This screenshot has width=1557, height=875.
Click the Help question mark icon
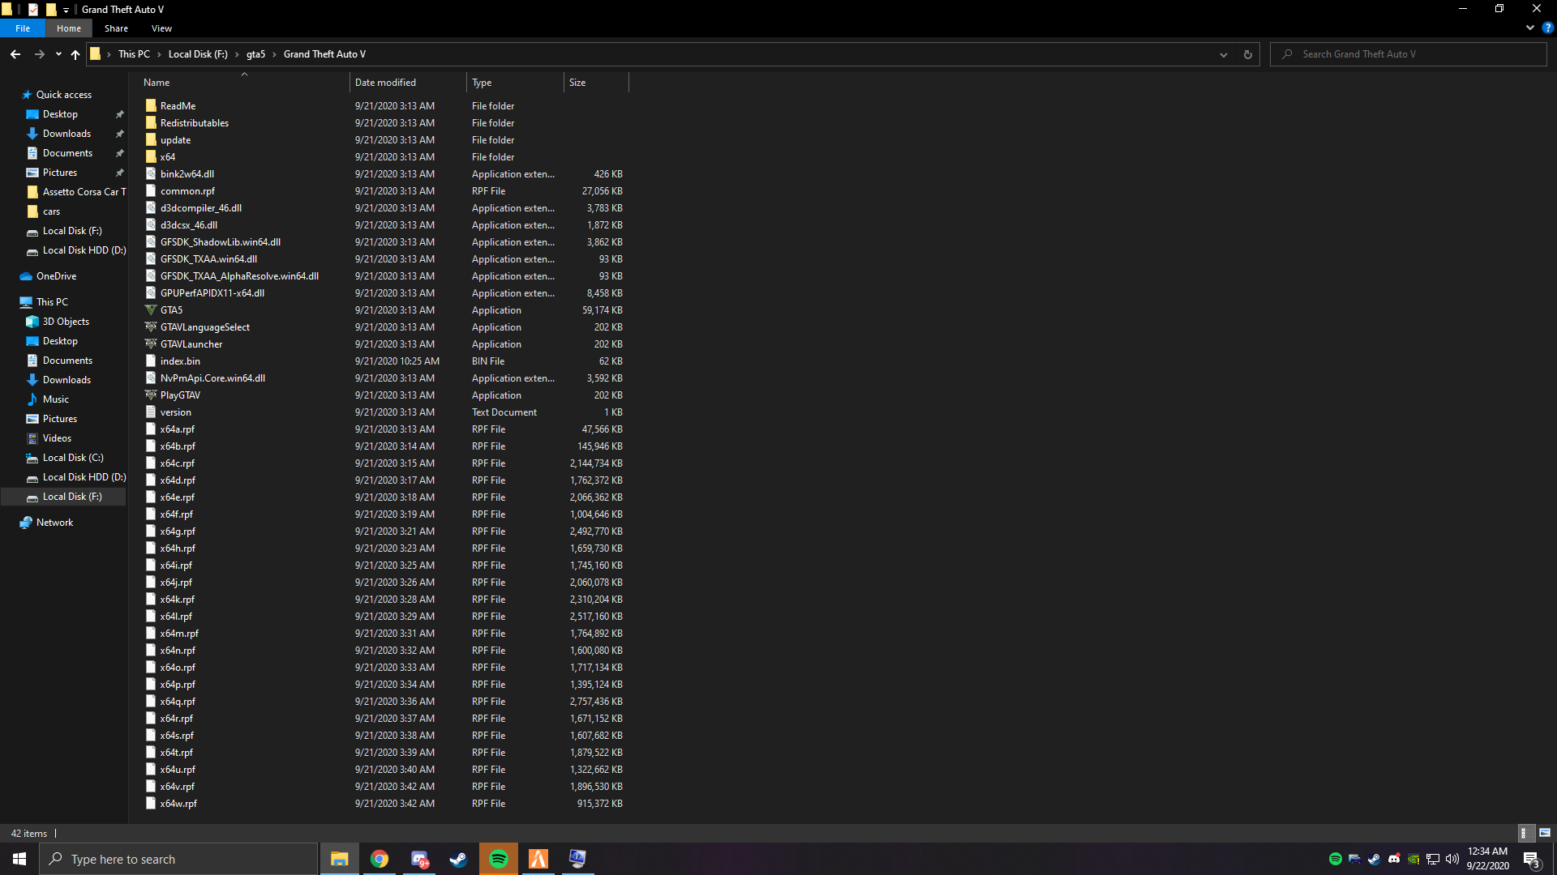point(1547,28)
